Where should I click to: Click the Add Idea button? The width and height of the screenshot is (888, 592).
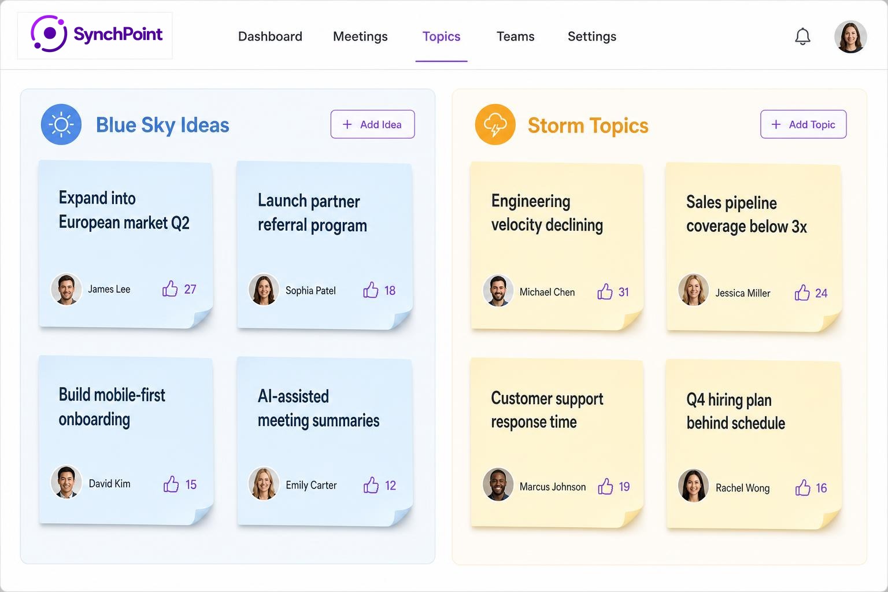click(372, 124)
